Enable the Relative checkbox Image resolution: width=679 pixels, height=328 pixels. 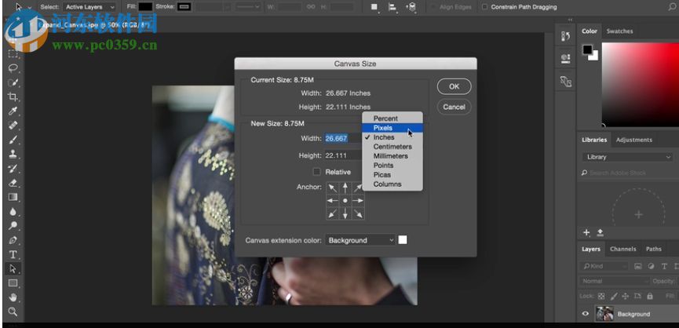(x=316, y=172)
